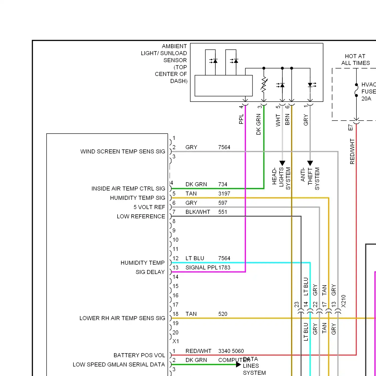Click pin number 23 at the X210 connector
The width and height of the screenshot is (376, 376).
[297, 305]
